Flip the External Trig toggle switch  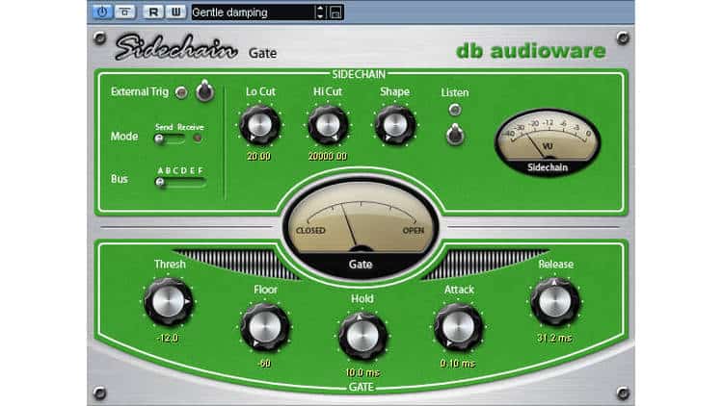[x=204, y=90]
